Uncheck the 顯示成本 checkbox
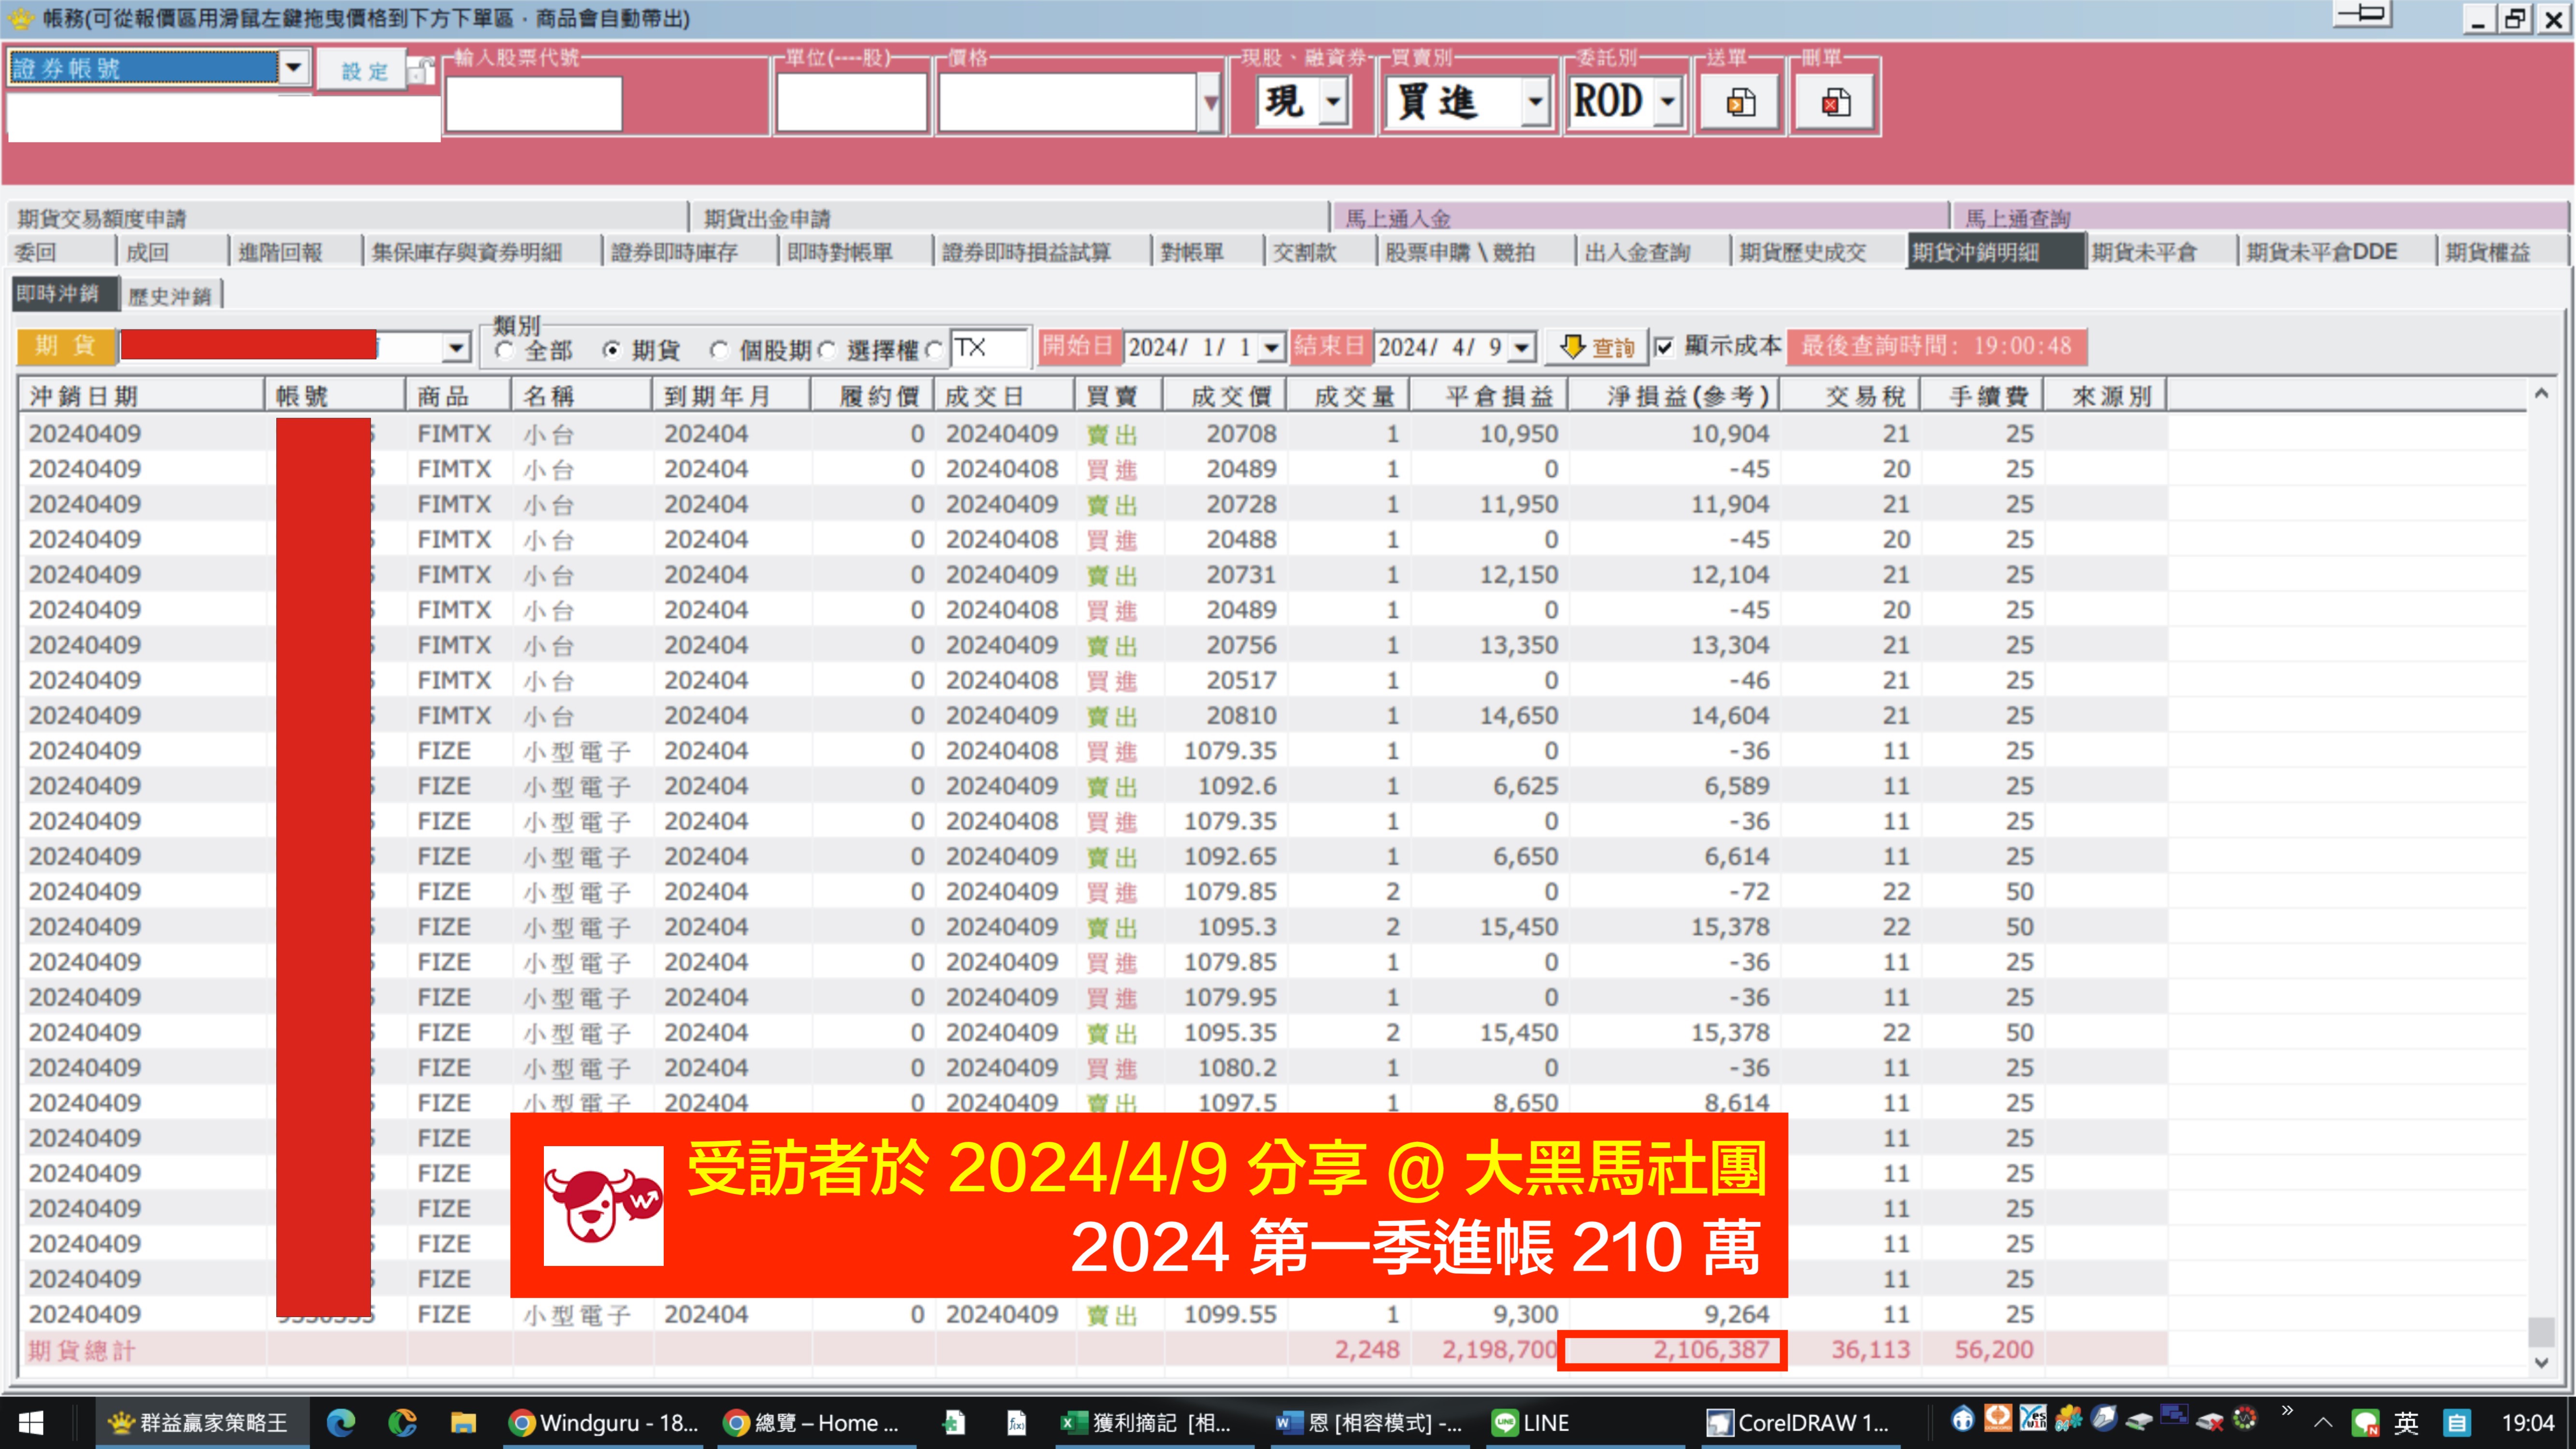 tap(1663, 347)
